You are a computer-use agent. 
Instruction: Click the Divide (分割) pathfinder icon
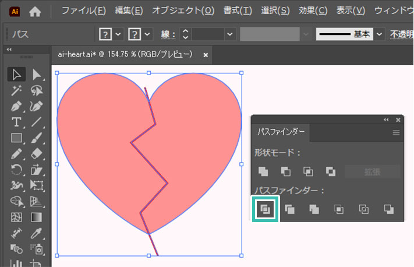[265, 209]
